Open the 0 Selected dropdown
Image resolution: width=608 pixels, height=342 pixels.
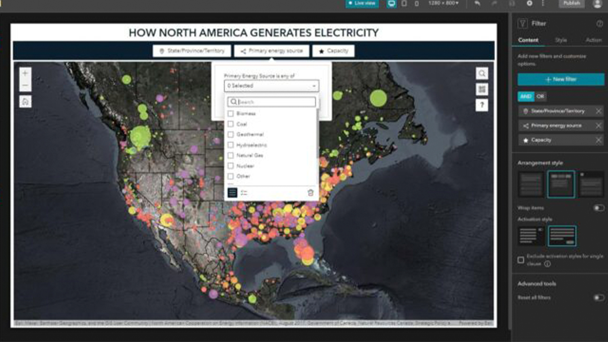tap(271, 86)
